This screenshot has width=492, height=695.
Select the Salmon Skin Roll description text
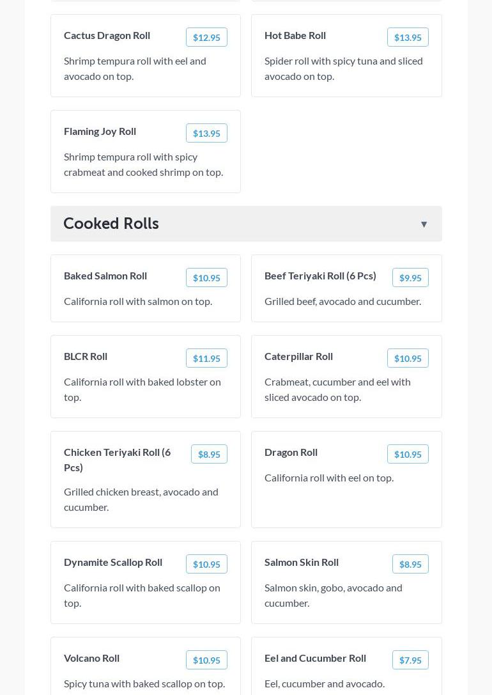pos(333,595)
